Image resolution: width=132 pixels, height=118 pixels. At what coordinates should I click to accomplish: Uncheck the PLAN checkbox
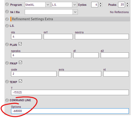pos(20,44)
